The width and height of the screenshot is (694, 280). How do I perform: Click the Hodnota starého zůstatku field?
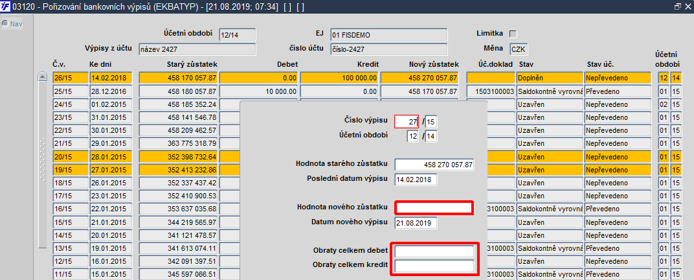pyautogui.click(x=434, y=165)
